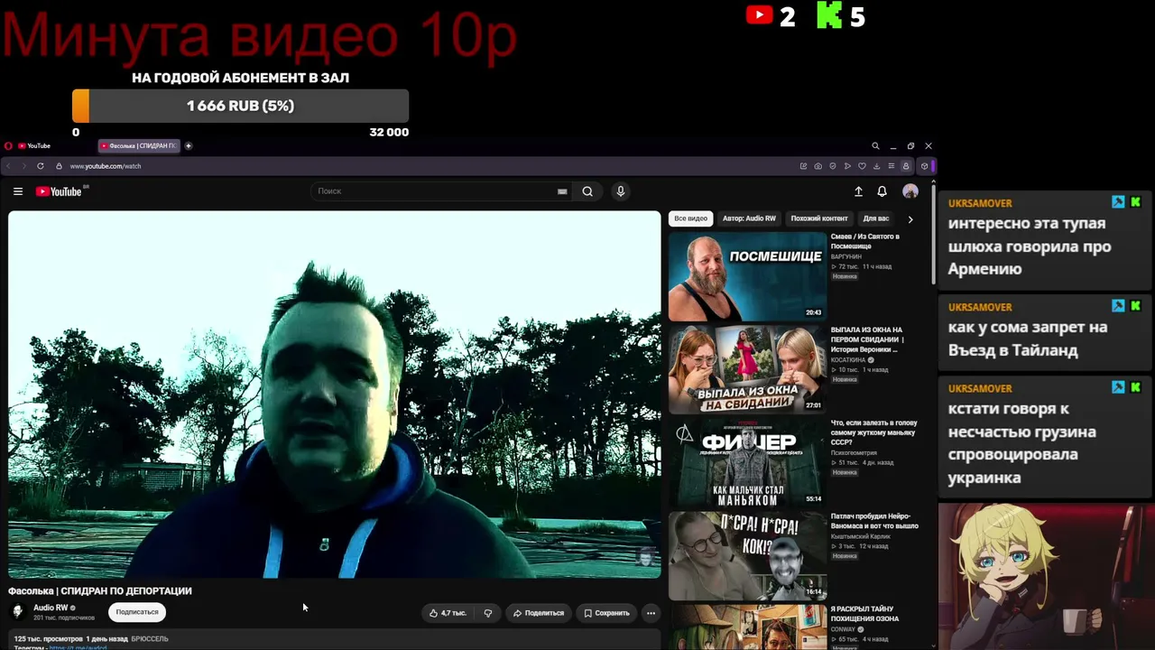The height and width of the screenshot is (650, 1155).
Task: Open title Патлач пробудил Нейро-Ваномаса
Action: point(874,521)
